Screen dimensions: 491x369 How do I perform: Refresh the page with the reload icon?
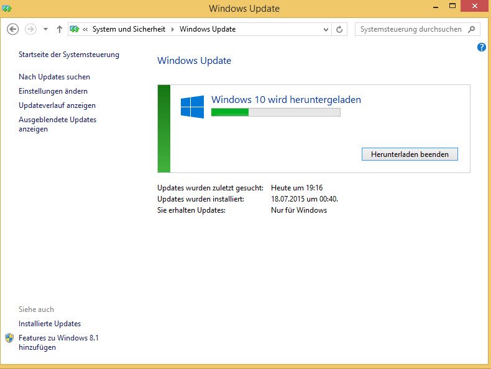(x=339, y=29)
